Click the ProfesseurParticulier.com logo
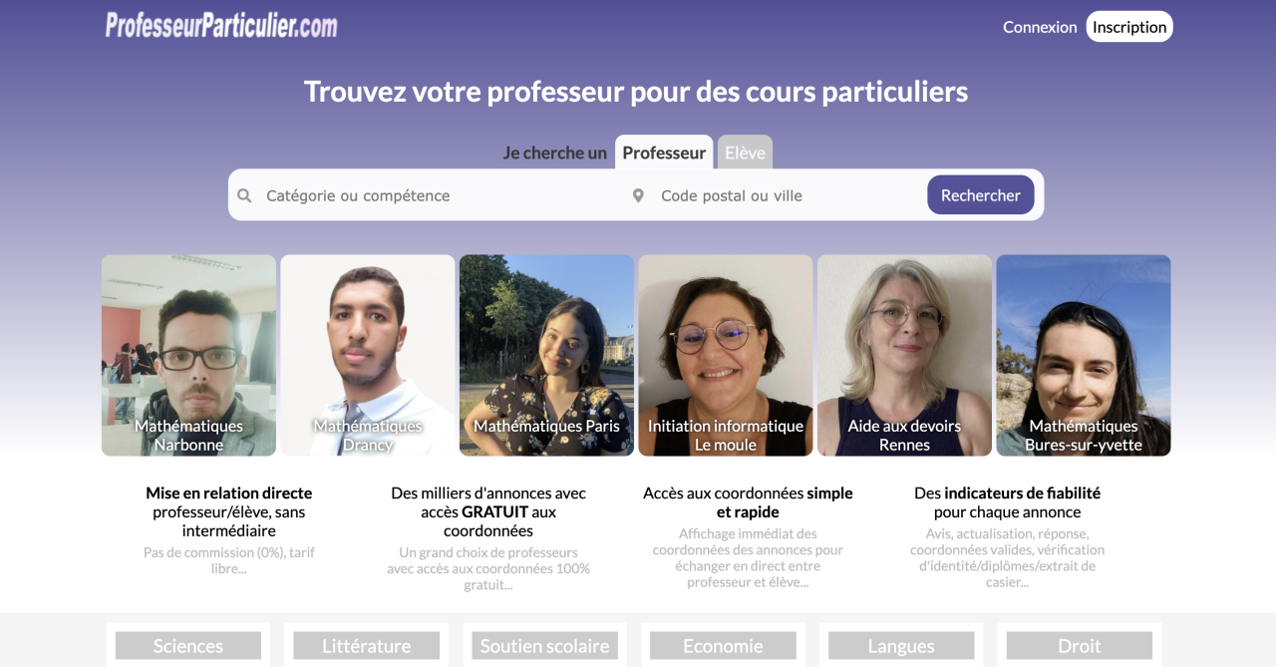The image size is (1276, 667). [221, 26]
